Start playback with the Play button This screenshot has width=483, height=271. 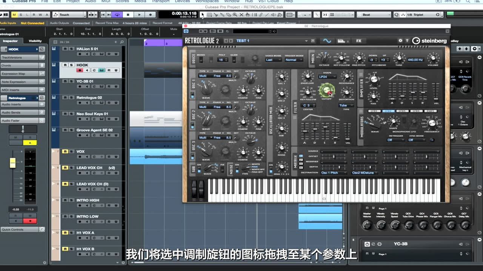click(x=140, y=15)
